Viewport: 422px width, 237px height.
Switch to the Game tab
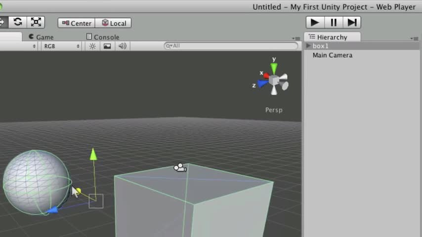click(x=41, y=37)
